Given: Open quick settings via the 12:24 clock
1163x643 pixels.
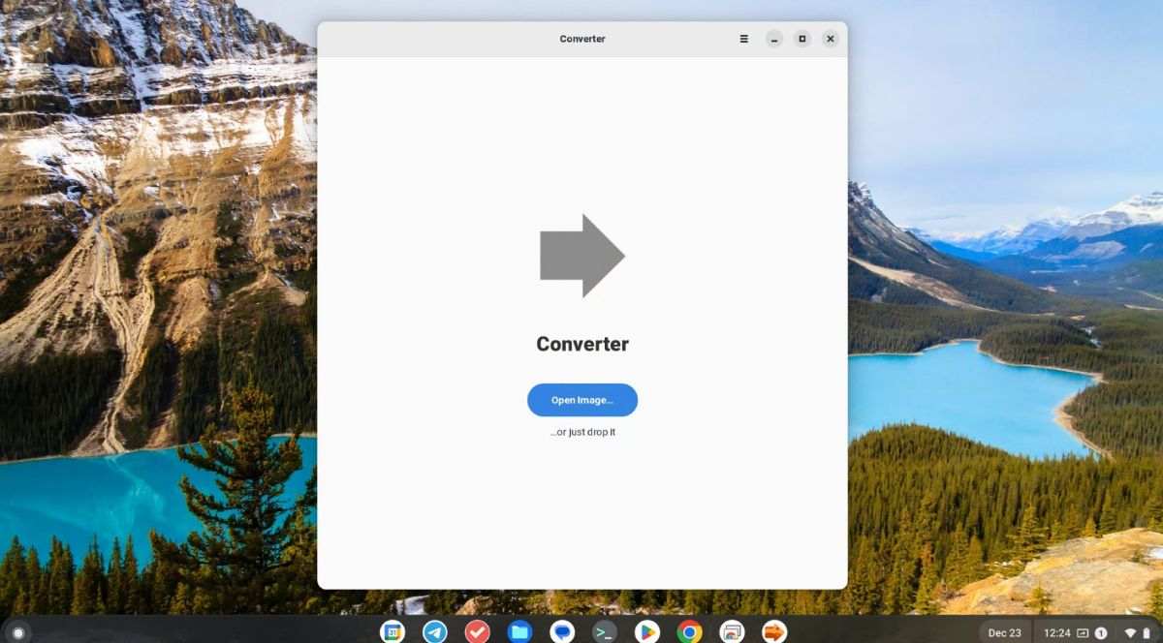Looking at the screenshot, I should [1057, 632].
